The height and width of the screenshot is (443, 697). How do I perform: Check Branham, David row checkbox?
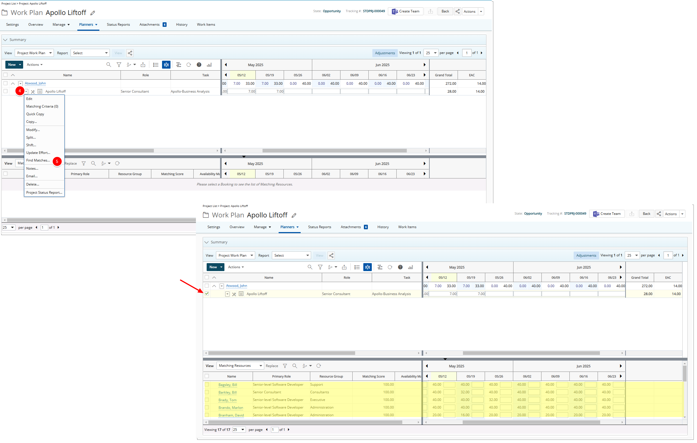point(207,415)
